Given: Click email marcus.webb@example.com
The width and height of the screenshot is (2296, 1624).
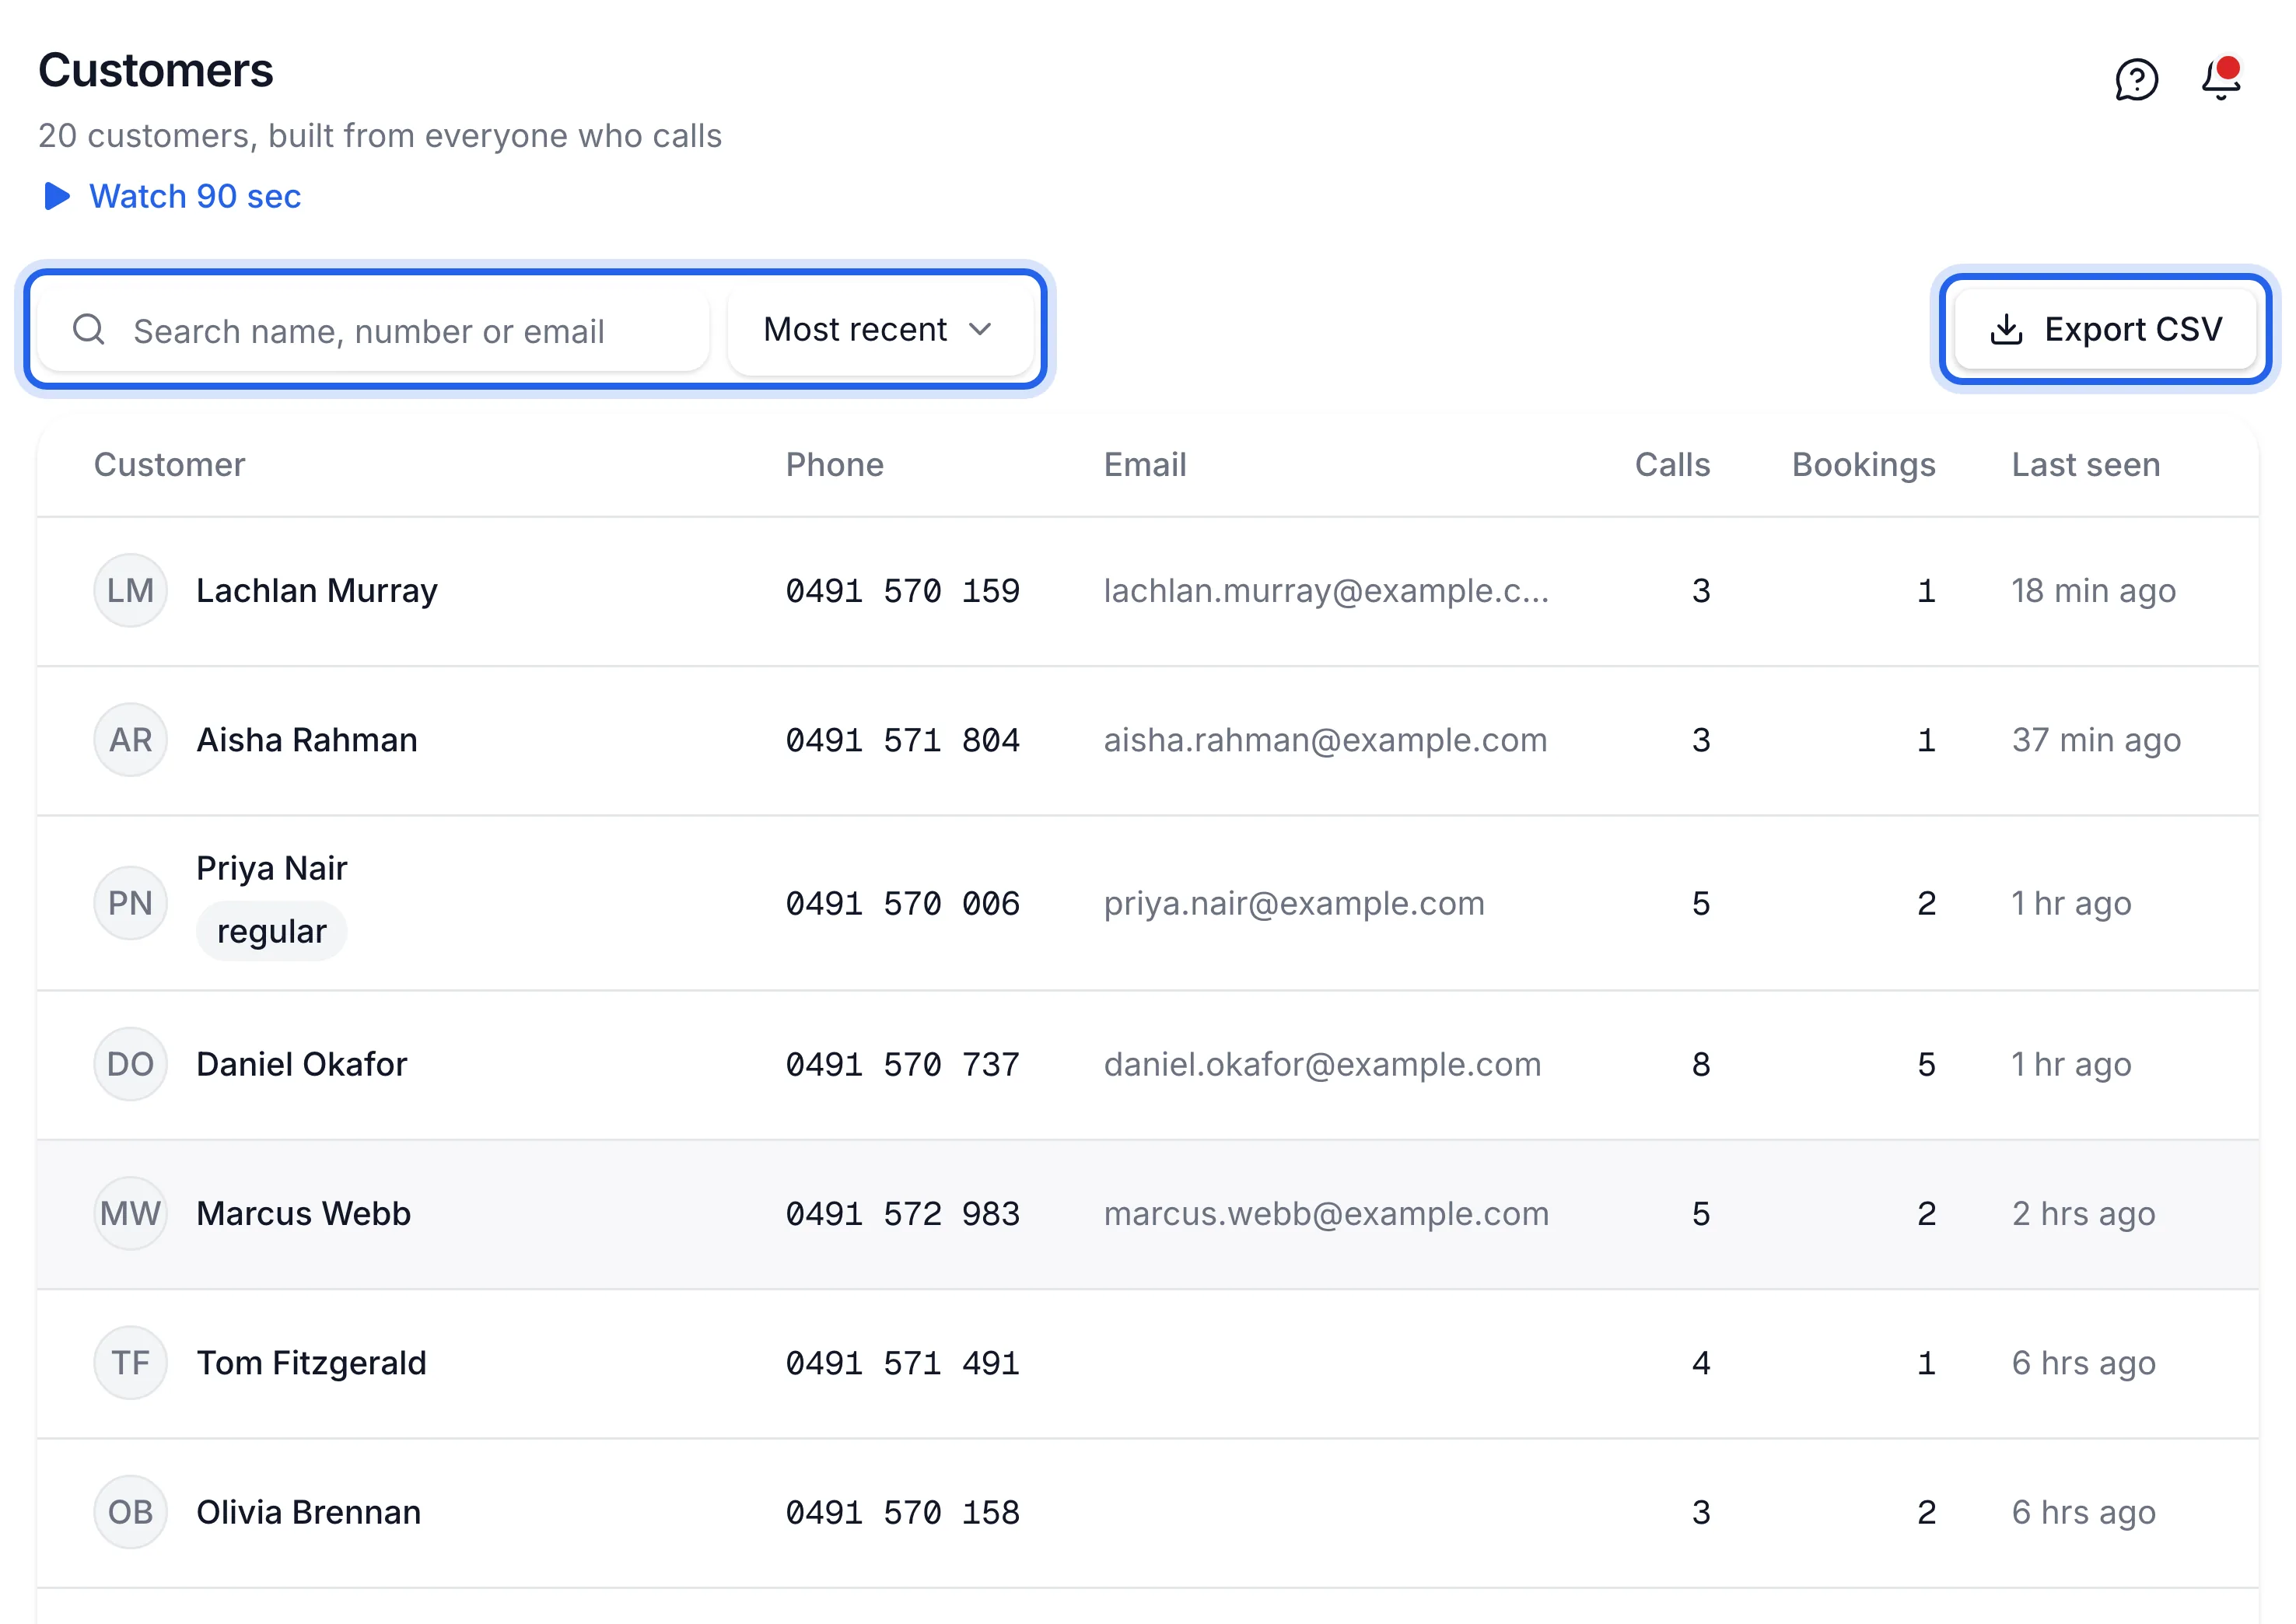Looking at the screenshot, I should click(x=1327, y=1213).
